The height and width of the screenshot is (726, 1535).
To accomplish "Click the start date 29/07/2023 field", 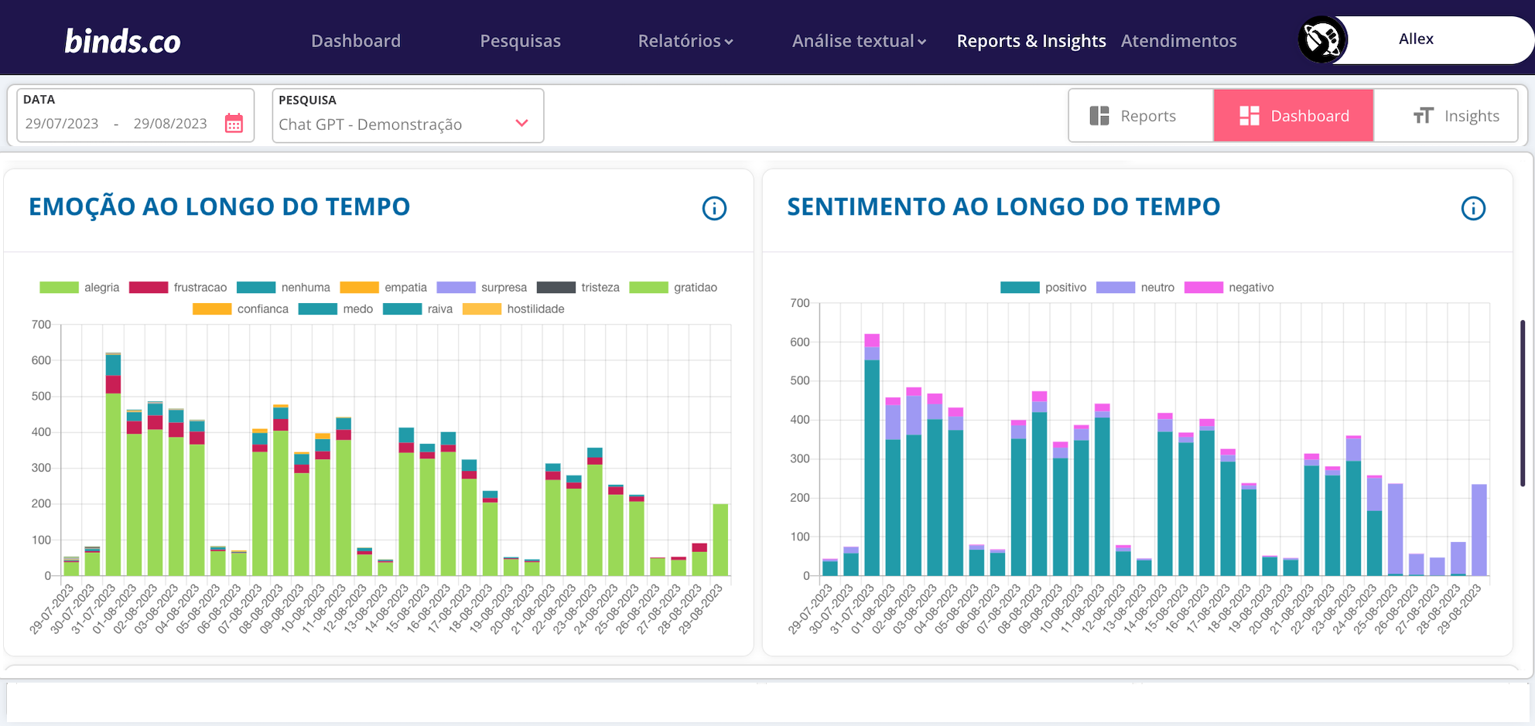I will pyautogui.click(x=62, y=124).
